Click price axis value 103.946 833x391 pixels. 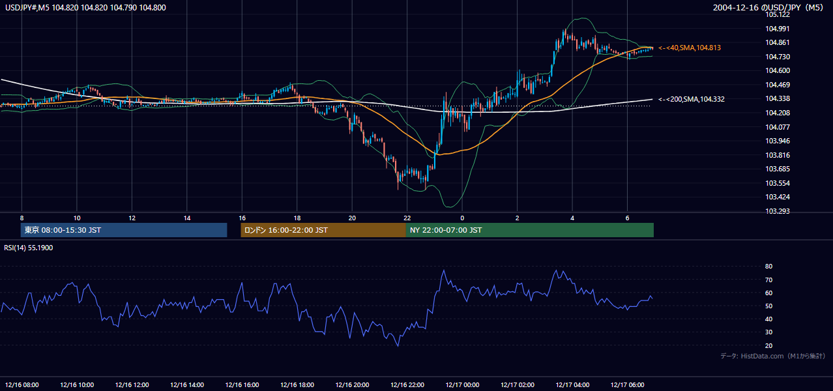[x=778, y=141]
